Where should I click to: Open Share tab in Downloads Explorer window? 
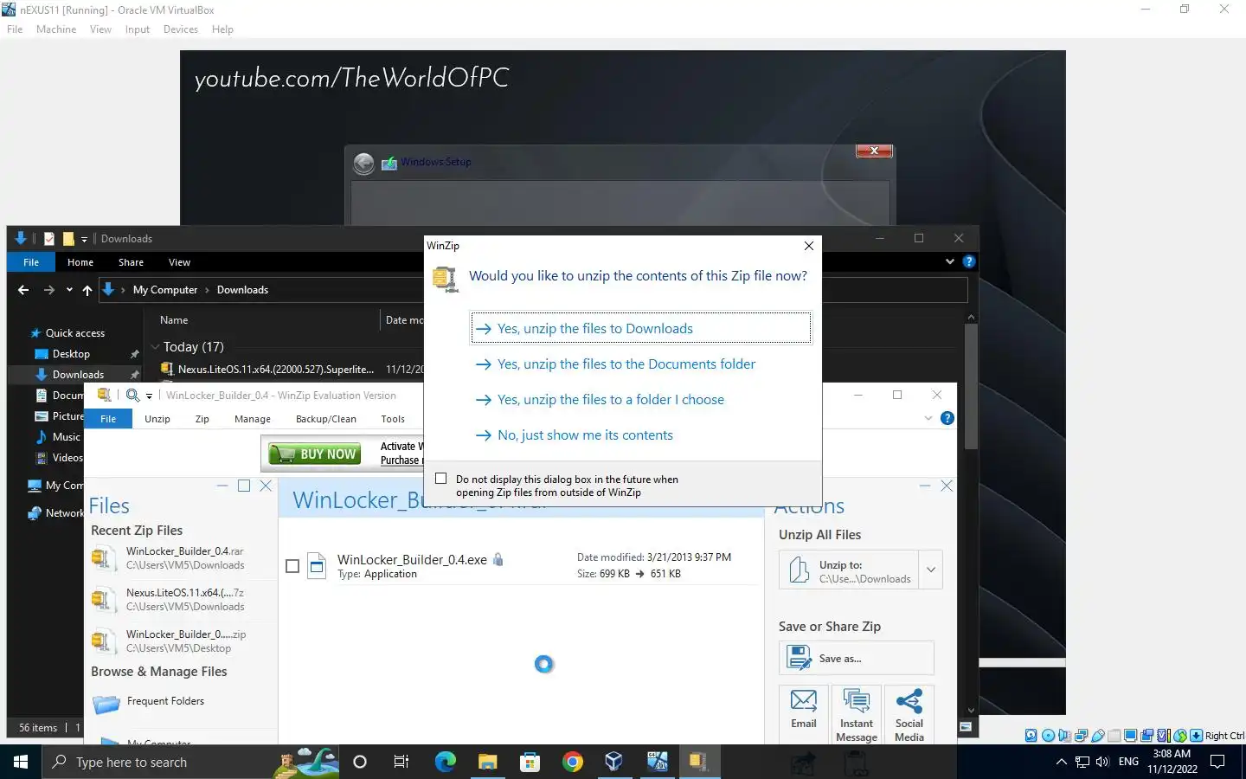132,262
